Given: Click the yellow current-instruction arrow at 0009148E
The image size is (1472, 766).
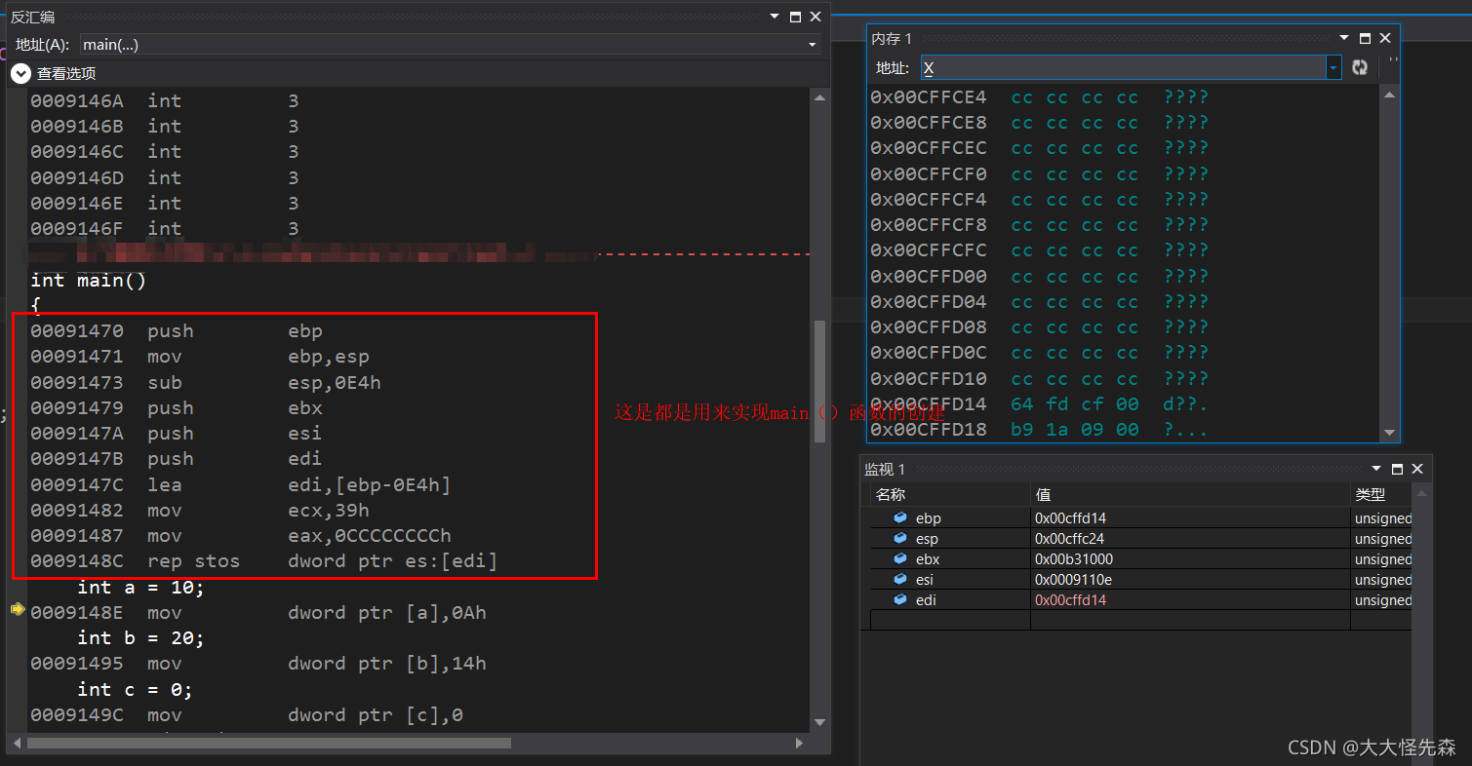Looking at the screenshot, I should point(17,609).
